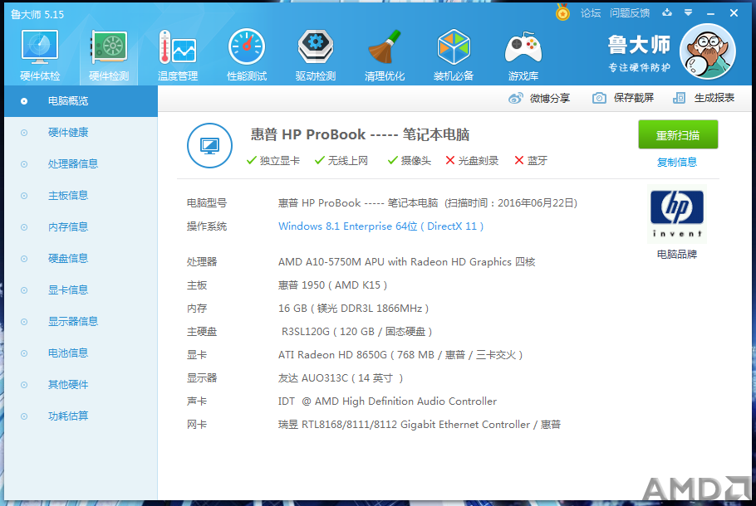Screen dimensions: 756x506
Task: Open the title bar dropdown menu arrow
Action: pos(689,13)
